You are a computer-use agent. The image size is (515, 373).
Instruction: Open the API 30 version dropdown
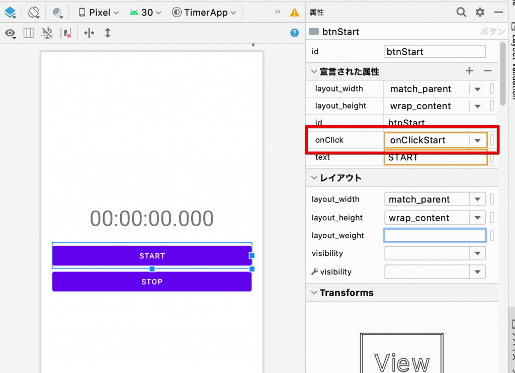pos(145,13)
